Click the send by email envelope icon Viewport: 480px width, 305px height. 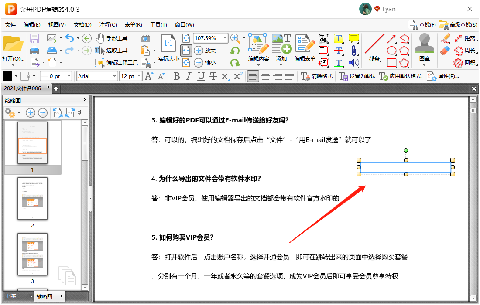click(52, 38)
